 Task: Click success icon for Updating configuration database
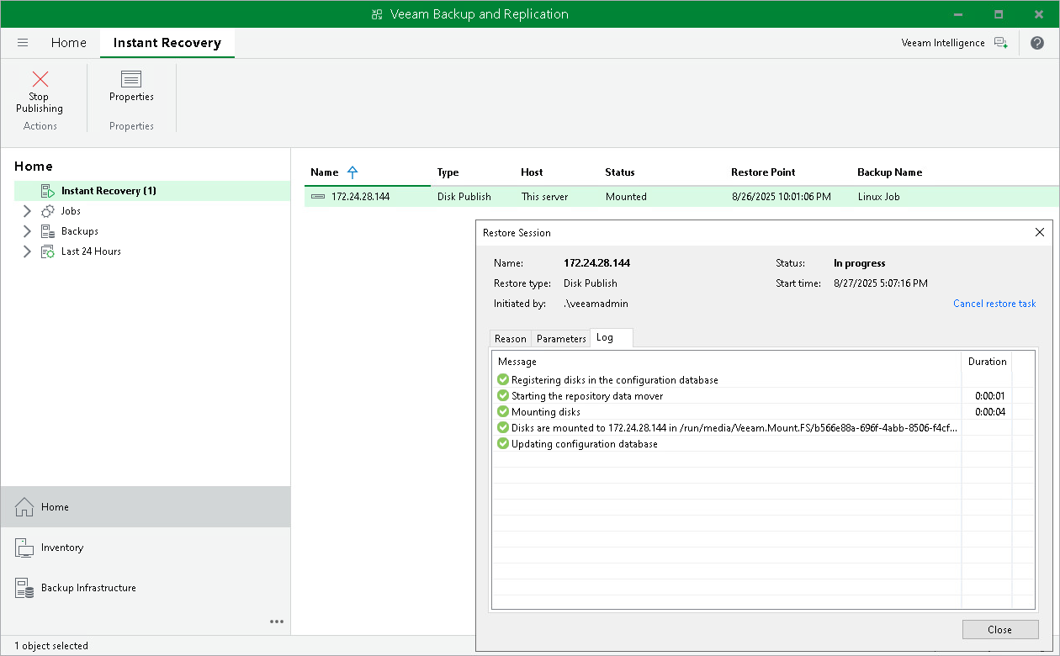tap(503, 444)
